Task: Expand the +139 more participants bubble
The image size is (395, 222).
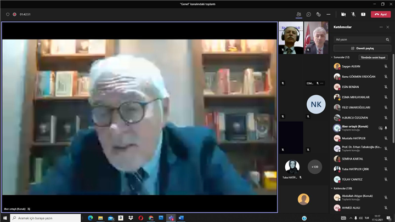Action: coord(314,167)
